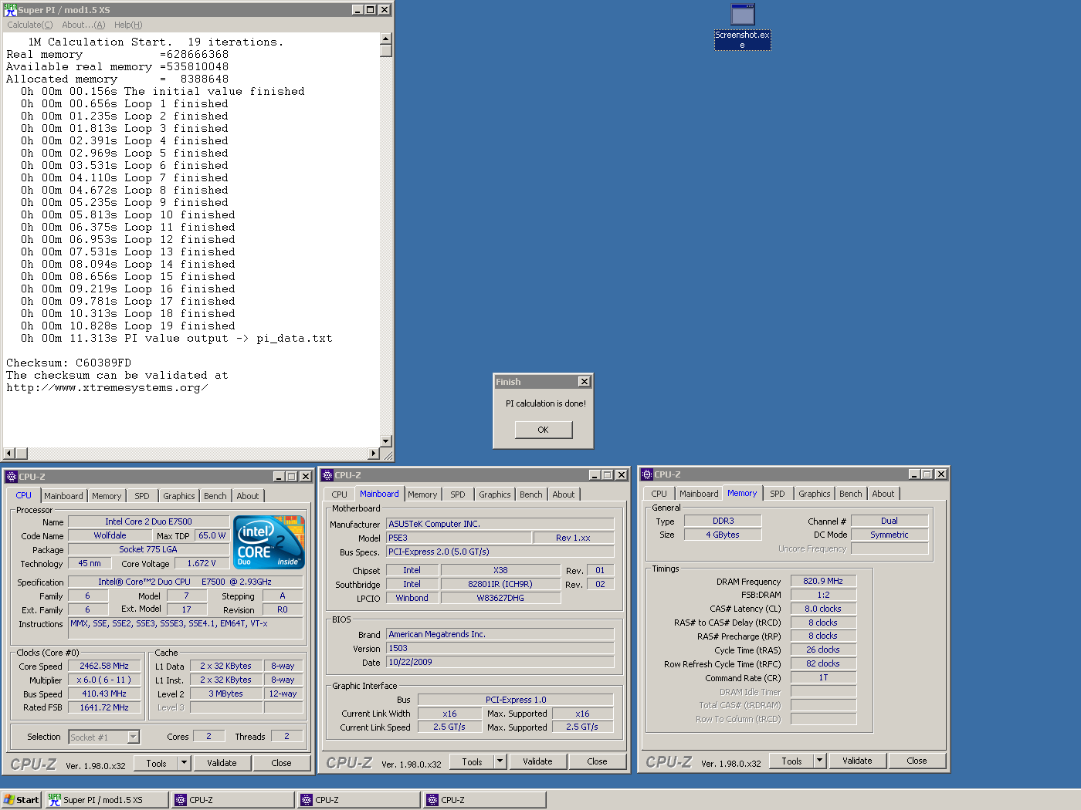
Task: Click the Core Speed value 2462.58 MHz
Action: (104, 666)
